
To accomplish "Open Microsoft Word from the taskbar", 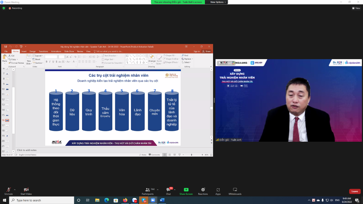I will [x=162, y=200].
